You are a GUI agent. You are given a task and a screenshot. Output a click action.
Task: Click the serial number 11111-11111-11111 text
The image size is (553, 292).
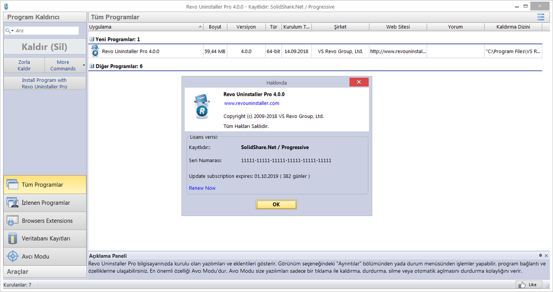[286, 160]
